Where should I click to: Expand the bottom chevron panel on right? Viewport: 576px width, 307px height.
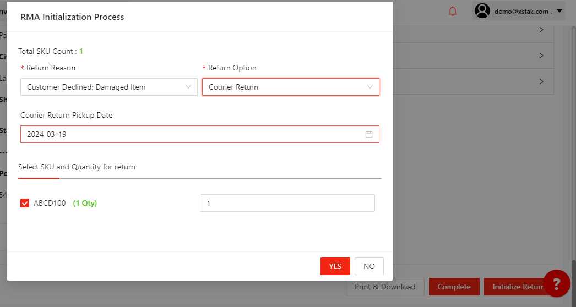[541, 81]
